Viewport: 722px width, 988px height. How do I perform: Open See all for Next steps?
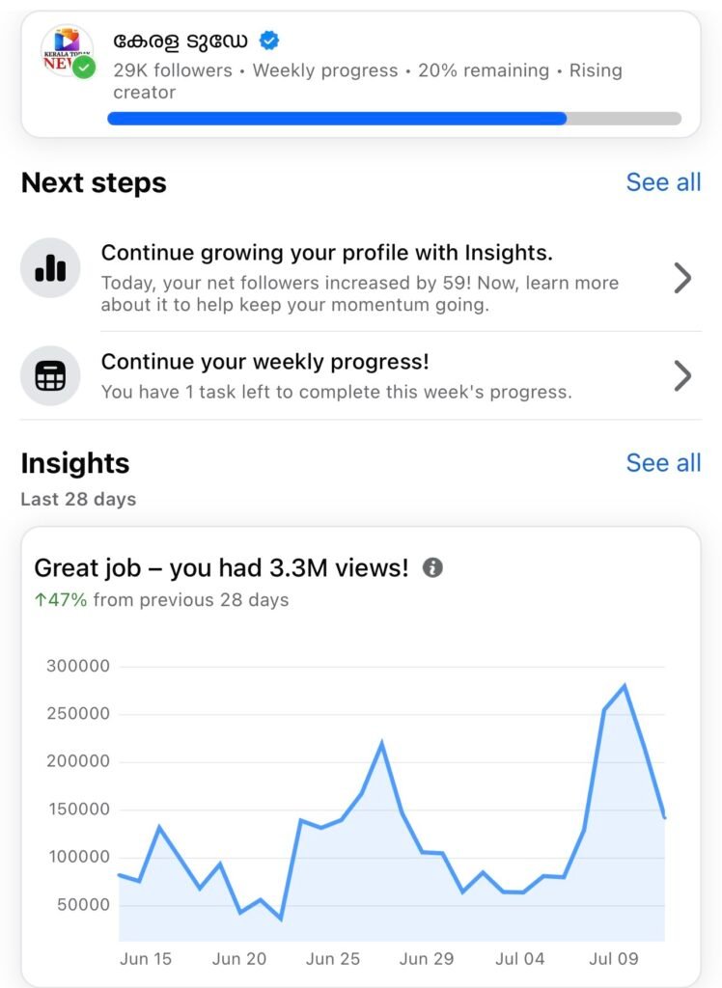click(x=663, y=182)
